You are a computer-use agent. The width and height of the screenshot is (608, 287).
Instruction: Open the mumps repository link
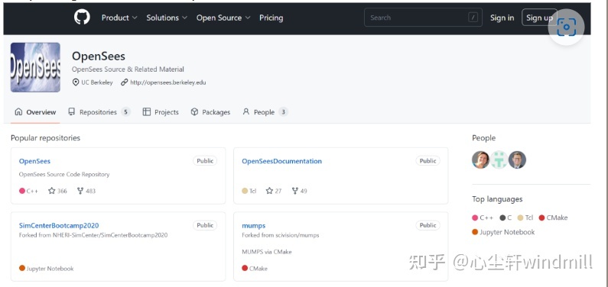click(x=254, y=225)
